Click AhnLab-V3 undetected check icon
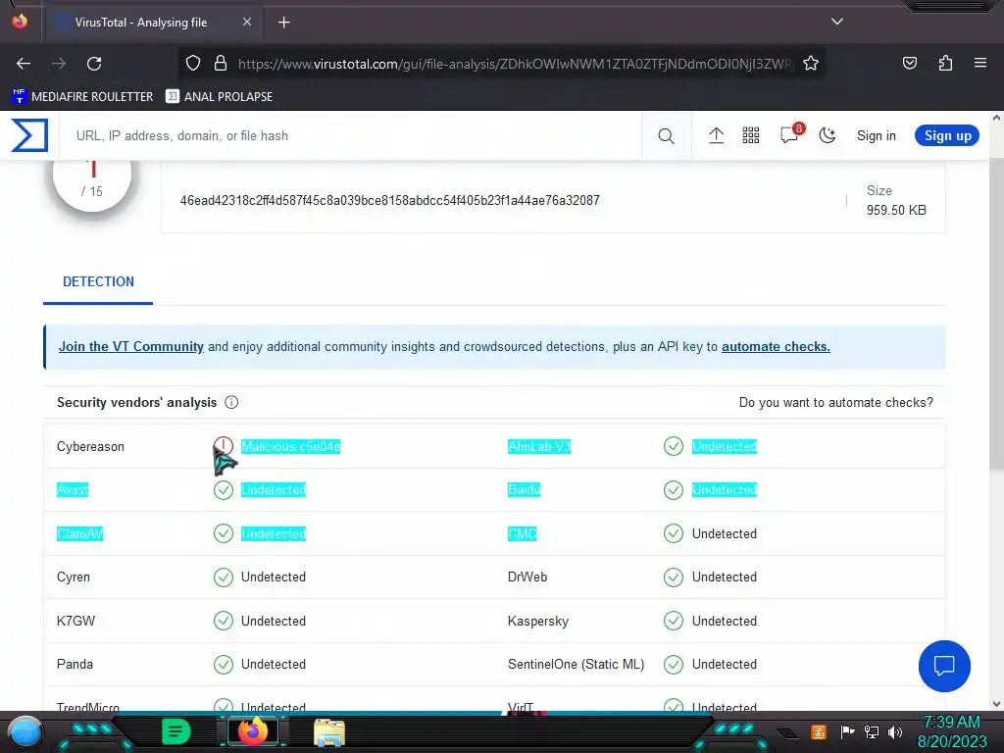1004x753 pixels. [673, 446]
